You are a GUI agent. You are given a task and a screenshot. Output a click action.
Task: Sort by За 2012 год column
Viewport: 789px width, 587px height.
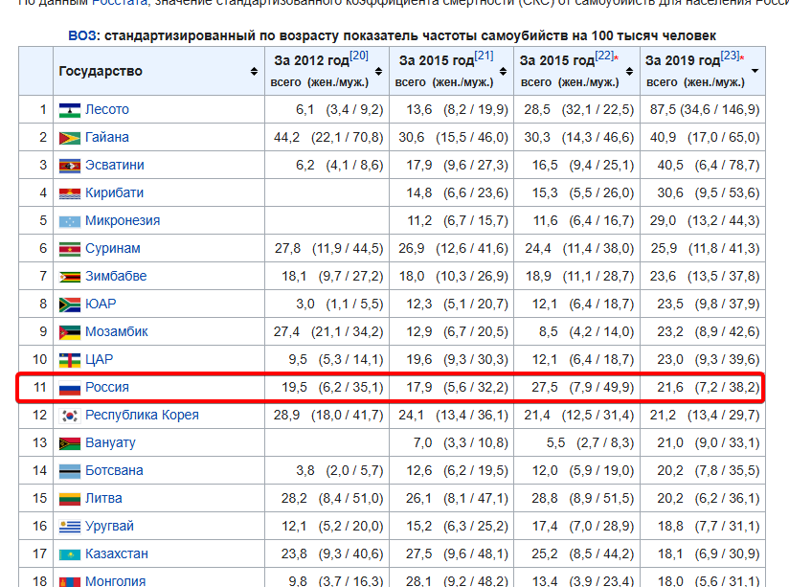[379, 72]
